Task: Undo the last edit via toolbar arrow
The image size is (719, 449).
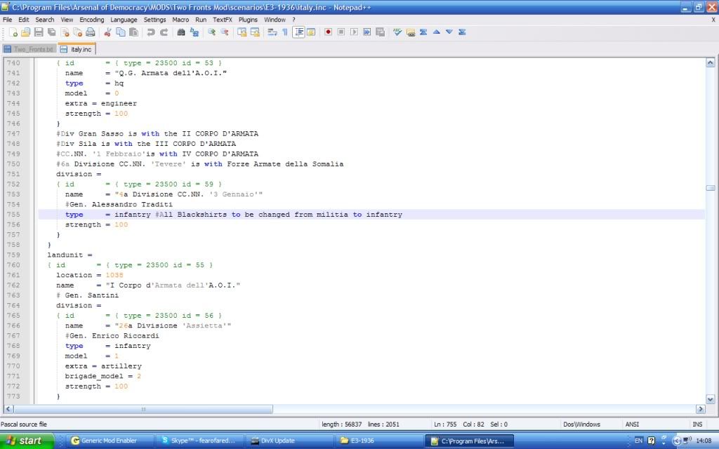Action: click(x=151, y=32)
